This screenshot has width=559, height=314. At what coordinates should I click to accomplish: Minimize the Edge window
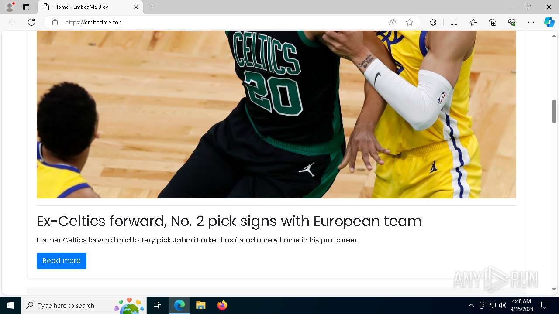(x=508, y=7)
